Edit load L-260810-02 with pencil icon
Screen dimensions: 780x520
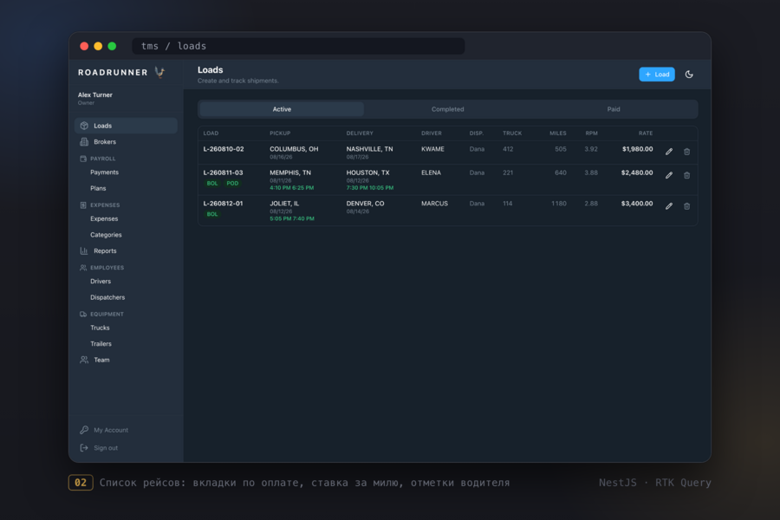pos(668,152)
